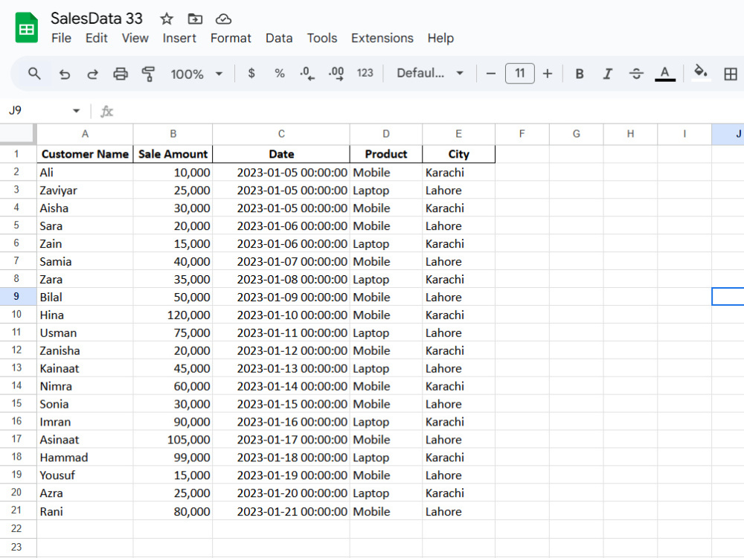Open the Extensions menu
This screenshot has height=558, width=744.
point(382,38)
